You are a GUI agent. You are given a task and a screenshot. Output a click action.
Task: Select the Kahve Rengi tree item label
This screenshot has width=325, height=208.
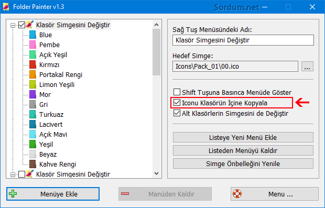[x=58, y=164]
